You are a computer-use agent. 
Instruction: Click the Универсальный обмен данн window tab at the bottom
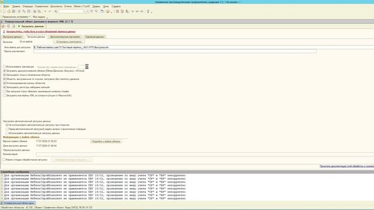18,203
